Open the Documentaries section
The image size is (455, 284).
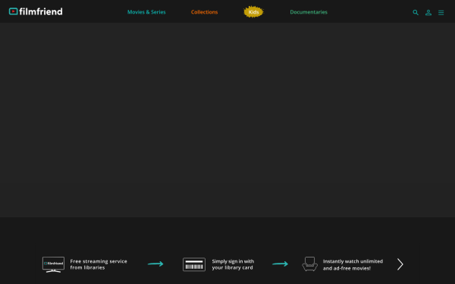tap(309, 12)
